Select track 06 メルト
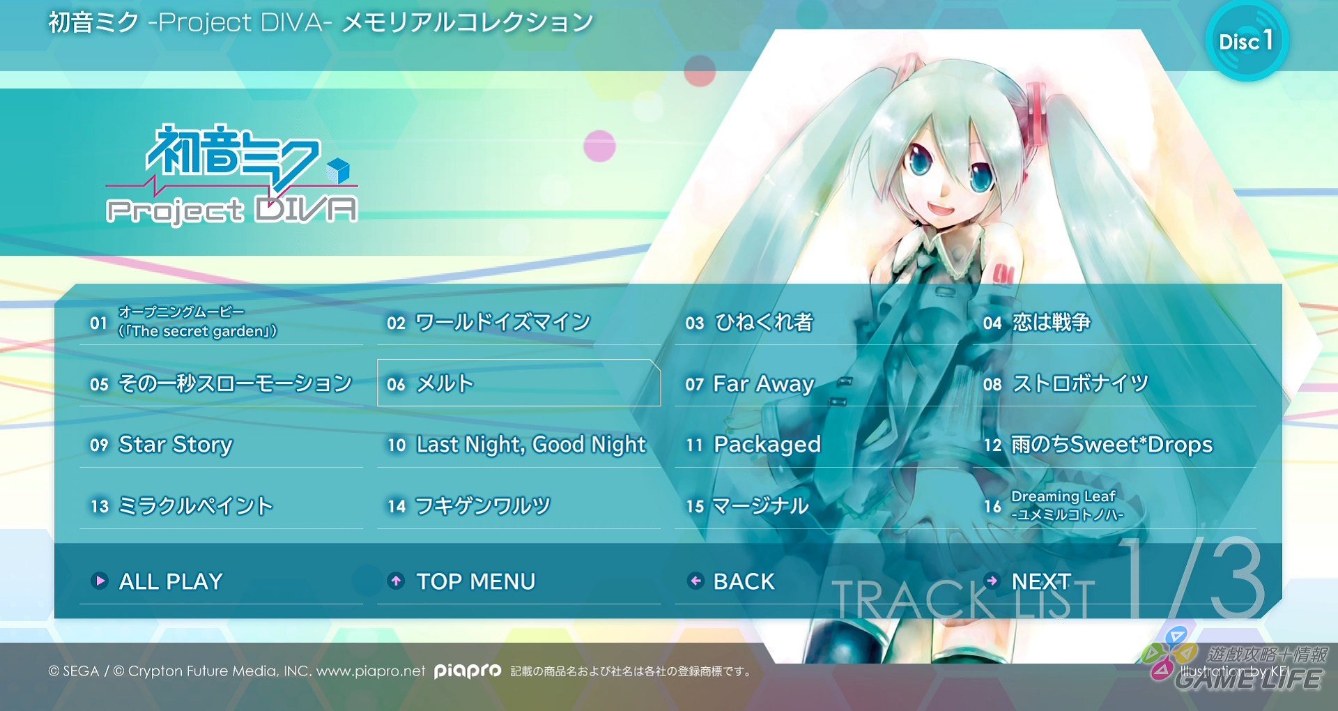This screenshot has height=711, width=1338. 518,383
